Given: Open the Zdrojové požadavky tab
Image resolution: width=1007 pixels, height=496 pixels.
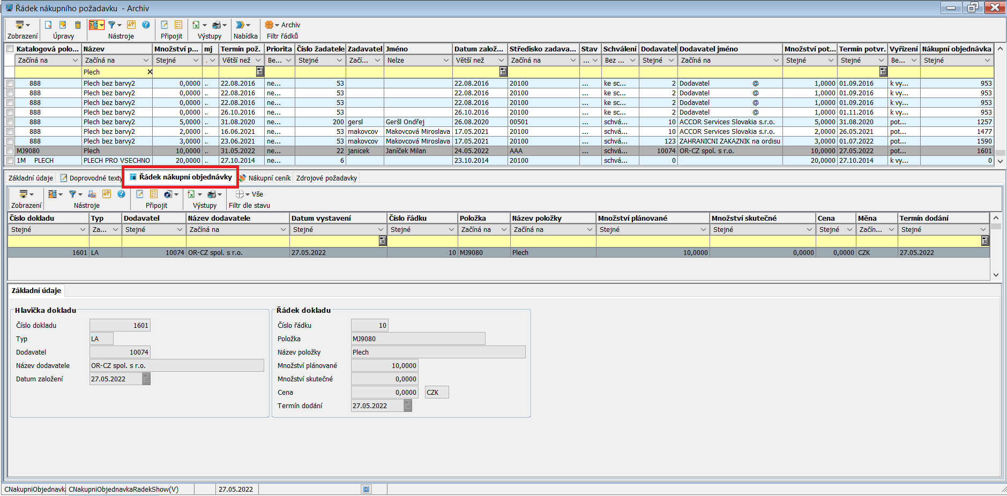Looking at the screenshot, I should pyautogui.click(x=326, y=178).
